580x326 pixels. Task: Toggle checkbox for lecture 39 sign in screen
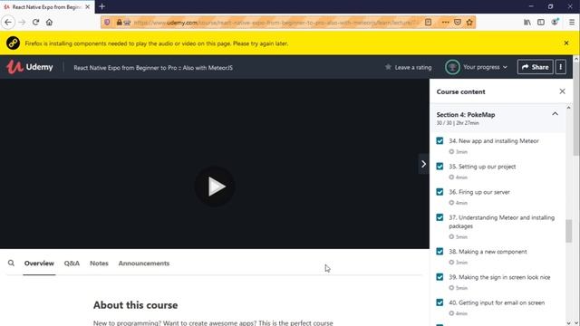440,277
